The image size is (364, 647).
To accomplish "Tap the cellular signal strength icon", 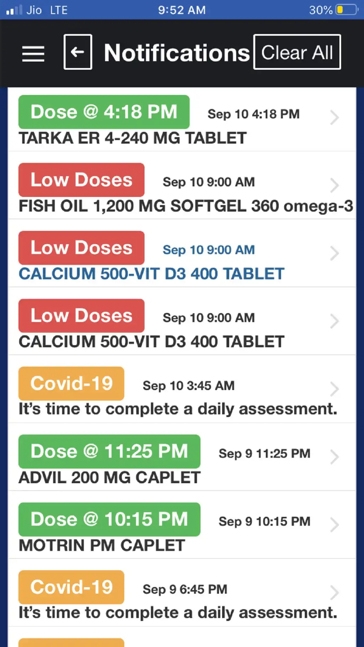I will click(14, 10).
